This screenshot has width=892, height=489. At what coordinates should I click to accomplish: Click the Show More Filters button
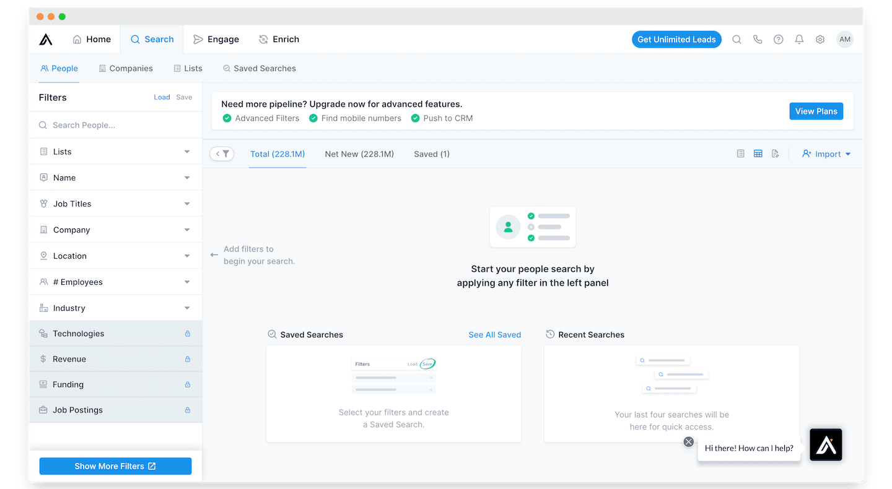[x=115, y=466]
